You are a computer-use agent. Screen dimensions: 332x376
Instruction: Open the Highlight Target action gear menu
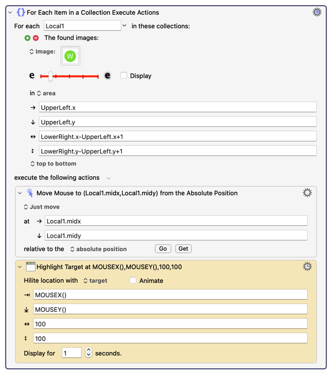[x=307, y=267]
